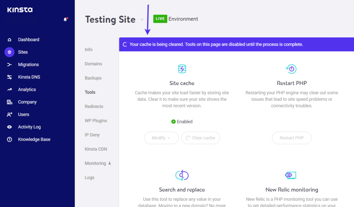354x207 pixels.
Task: Click the Site cache lightning bolt icon
Action: click(182, 69)
